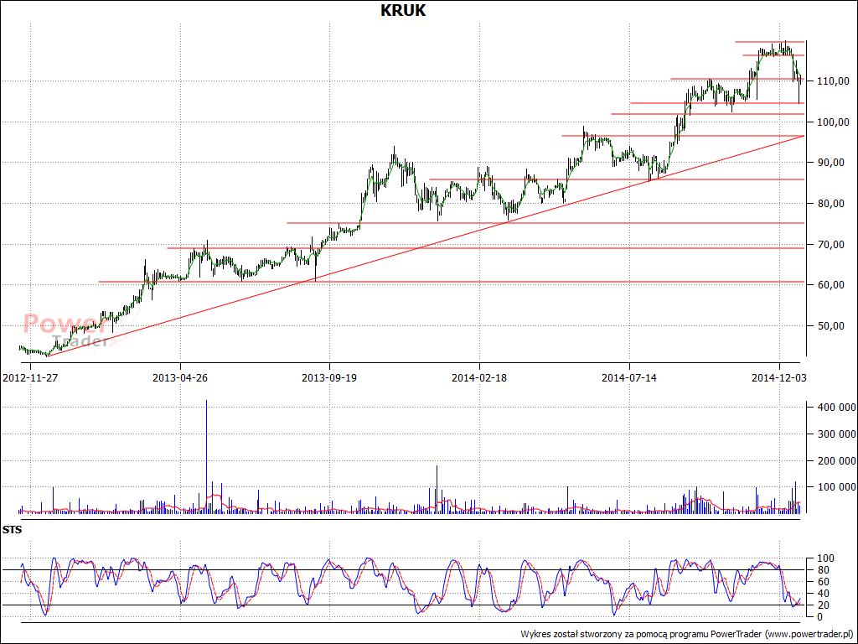Click the STS indicator label
This screenshot has width=858, height=644.
point(12,530)
